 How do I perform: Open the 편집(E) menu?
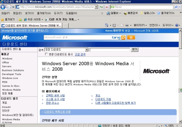(x=17, y=13)
